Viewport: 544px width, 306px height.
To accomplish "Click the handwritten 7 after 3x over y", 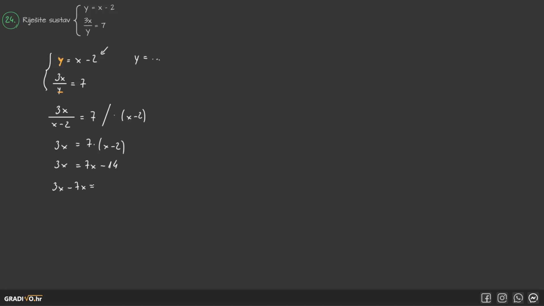I will pyautogui.click(x=83, y=83).
